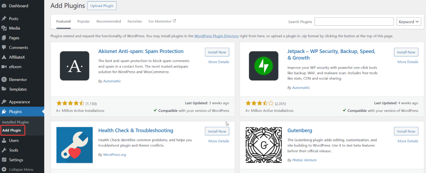Switch to the Featured tab

[63, 22]
